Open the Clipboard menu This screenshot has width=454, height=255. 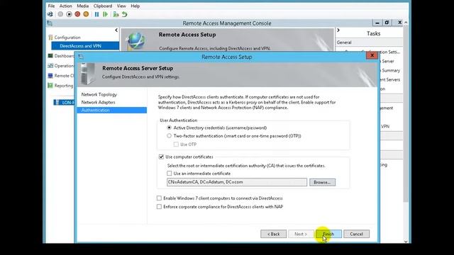tap(103, 6)
